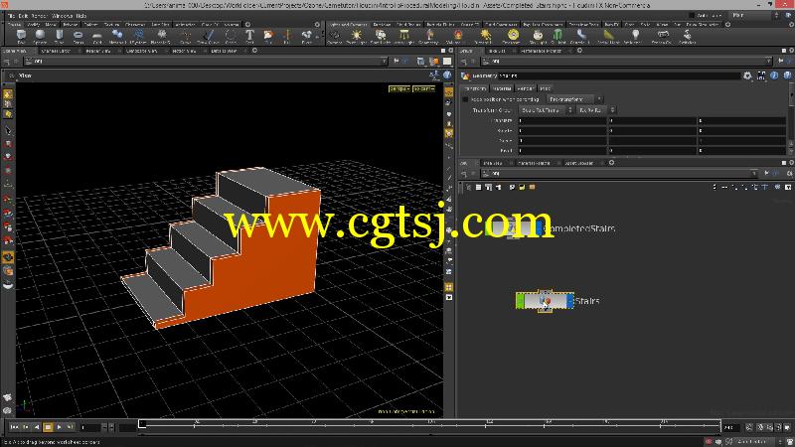The height and width of the screenshot is (447, 795).
Task: Select the Draw Curve shelf tool
Action: [x=208, y=36]
